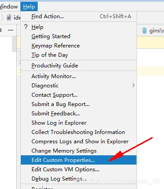Screen dimensions: 164x189
Task: Choose Edit Custom Properties
Action: 78,160
